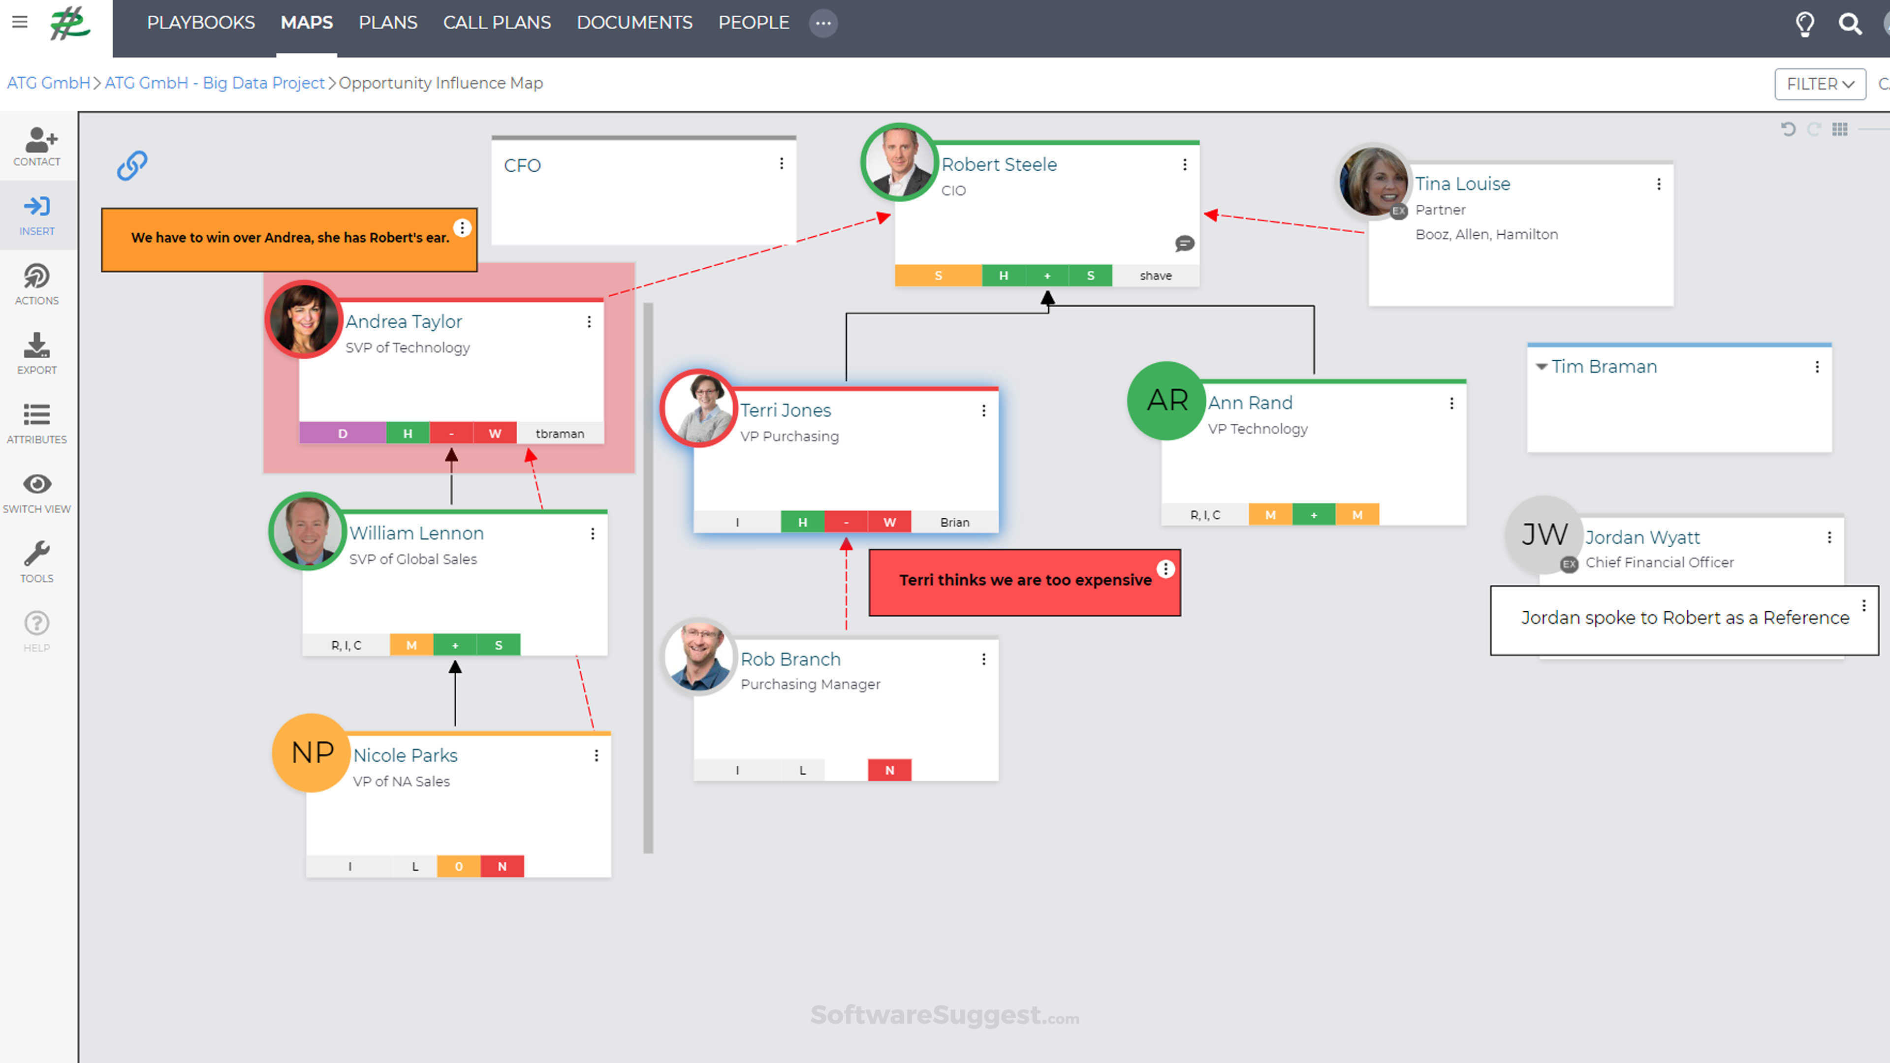Click the Export download icon

(x=37, y=353)
